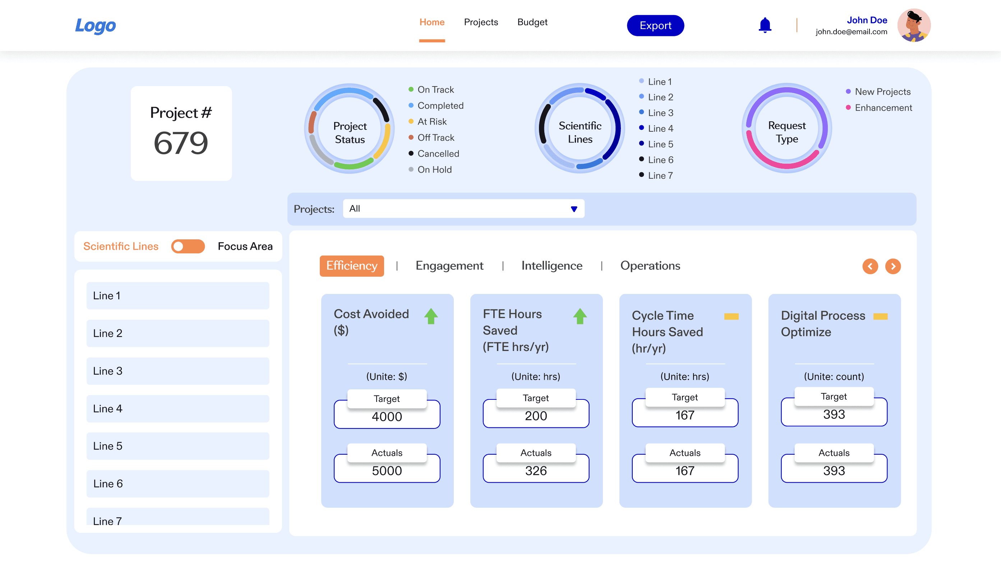Click yellow status bar on Cycle Time card
Screen dimensions: 1001x562
(731, 317)
